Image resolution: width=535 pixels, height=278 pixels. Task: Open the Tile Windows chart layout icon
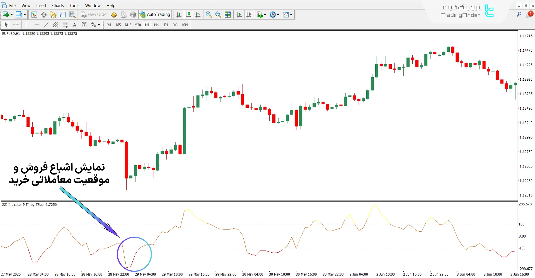[228, 15]
